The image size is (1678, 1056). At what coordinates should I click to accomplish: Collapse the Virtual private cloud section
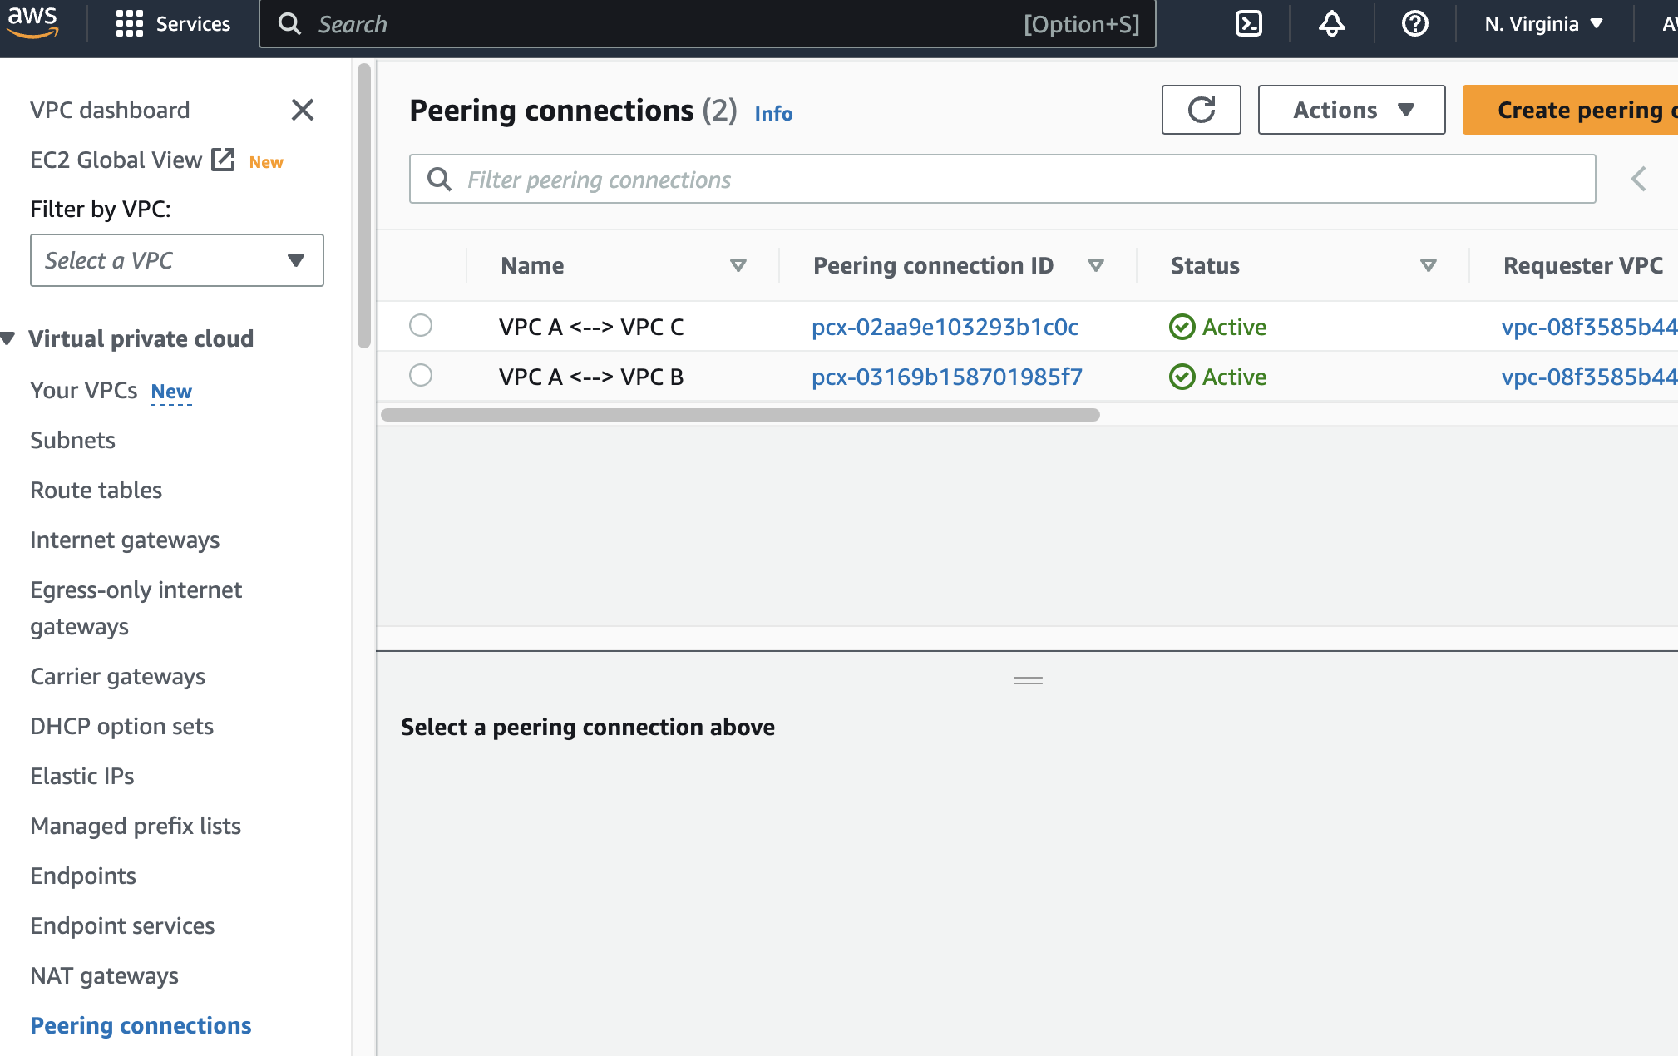click(x=8, y=338)
